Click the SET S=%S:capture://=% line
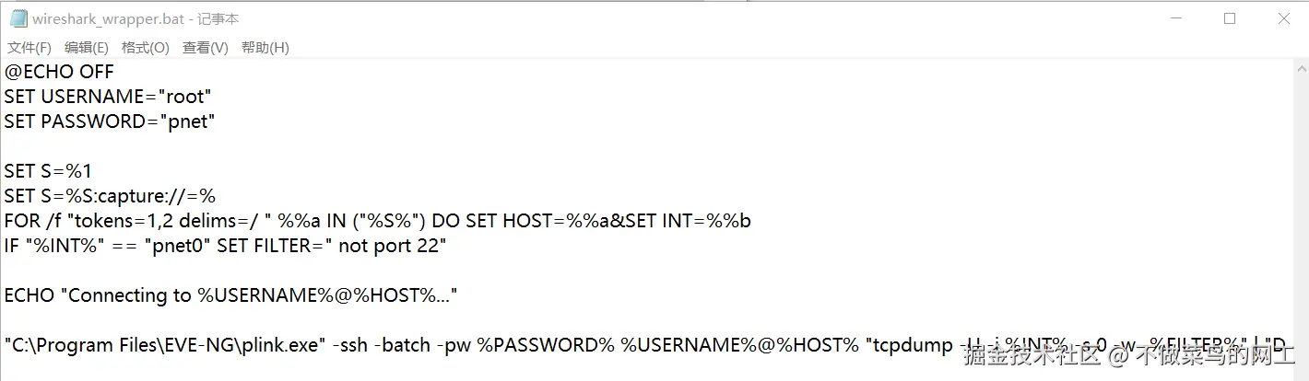Screen dimensions: 1309x381 109,196
